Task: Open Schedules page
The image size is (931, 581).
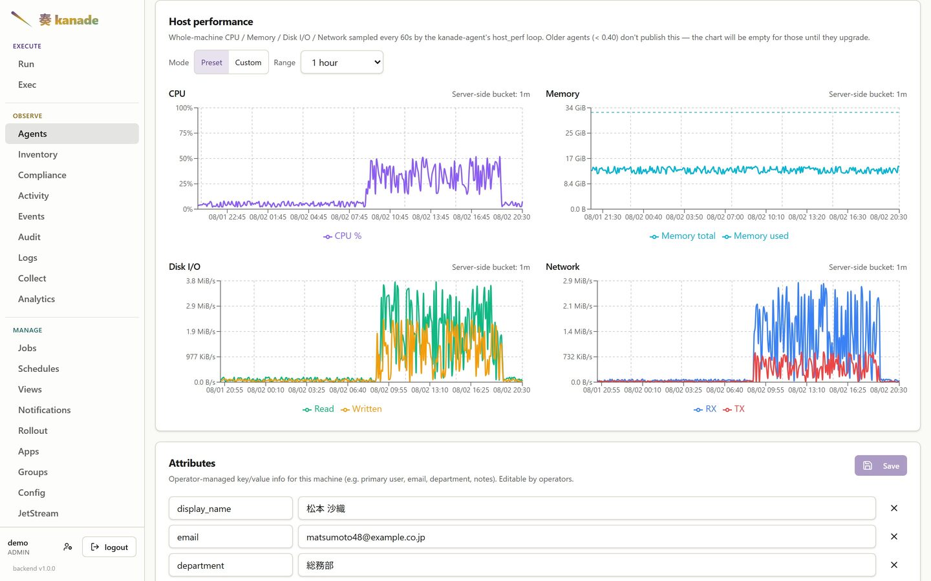Action: coord(72,369)
